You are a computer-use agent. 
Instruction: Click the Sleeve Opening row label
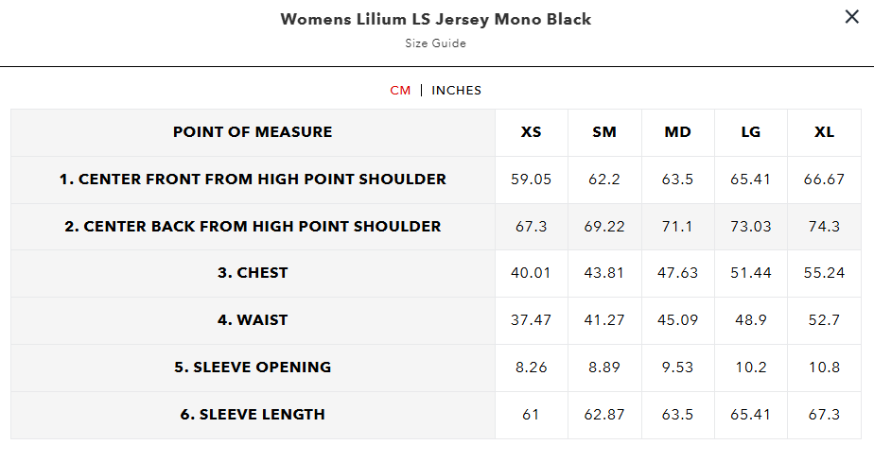click(253, 368)
